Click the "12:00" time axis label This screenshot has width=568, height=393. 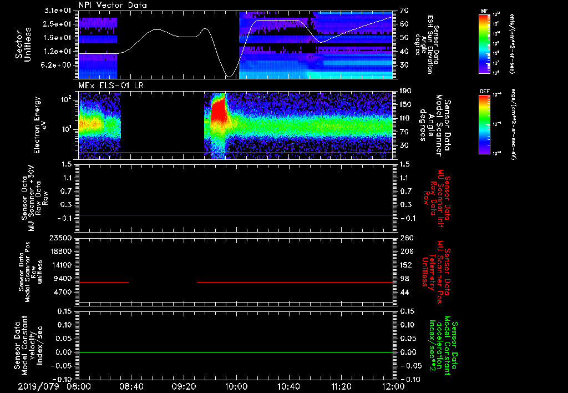393,386
